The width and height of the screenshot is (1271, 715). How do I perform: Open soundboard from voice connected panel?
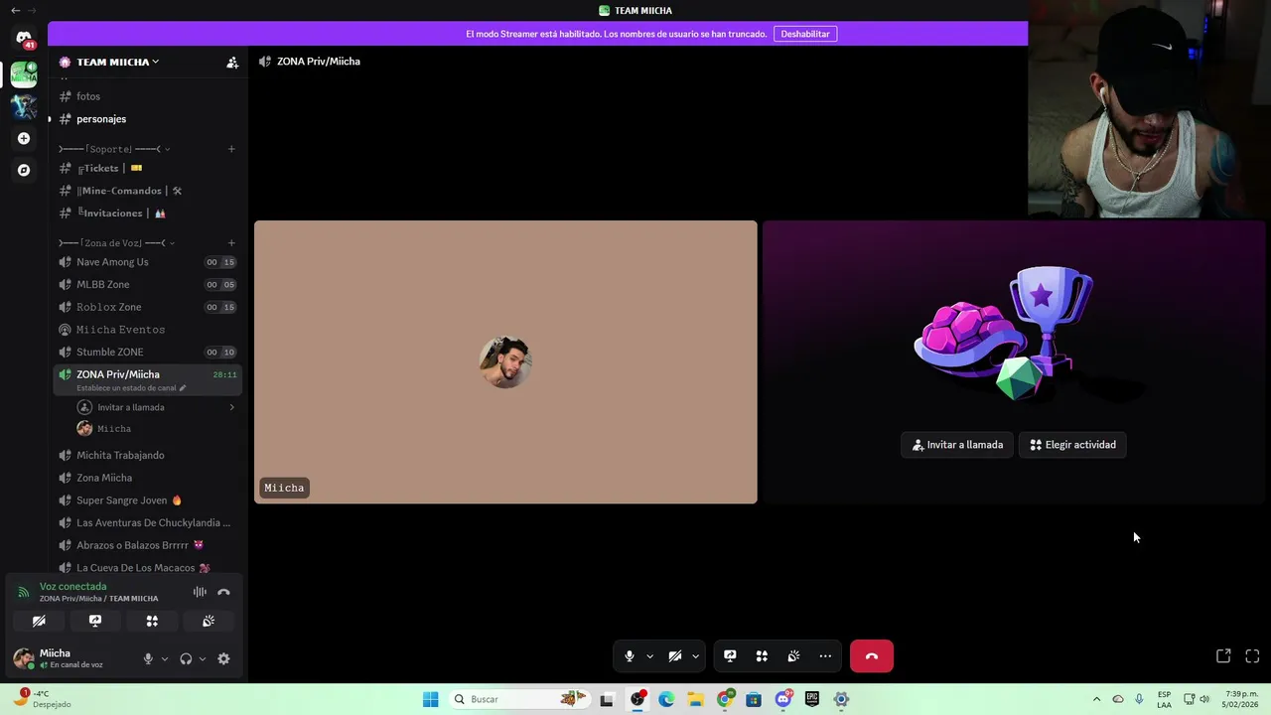click(209, 621)
